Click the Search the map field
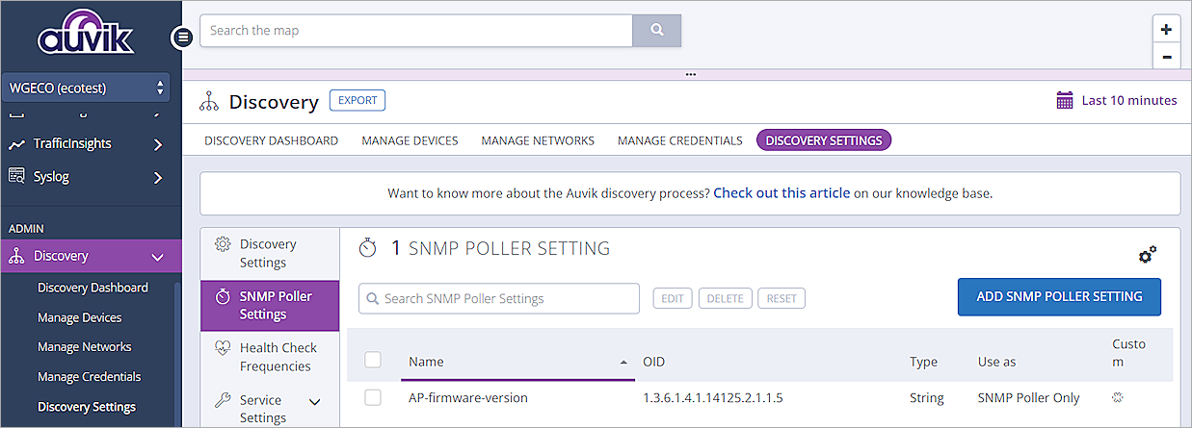1192x428 pixels. [x=415, y=30]
